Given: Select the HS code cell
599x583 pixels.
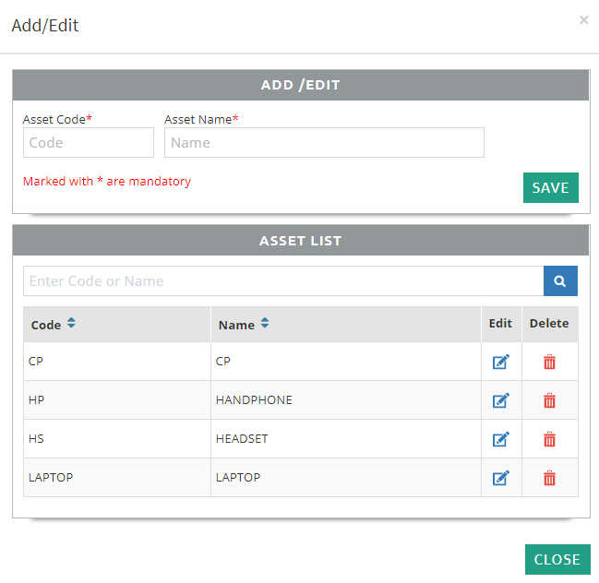Looking at the screenshot, I should tap(37, 439).
